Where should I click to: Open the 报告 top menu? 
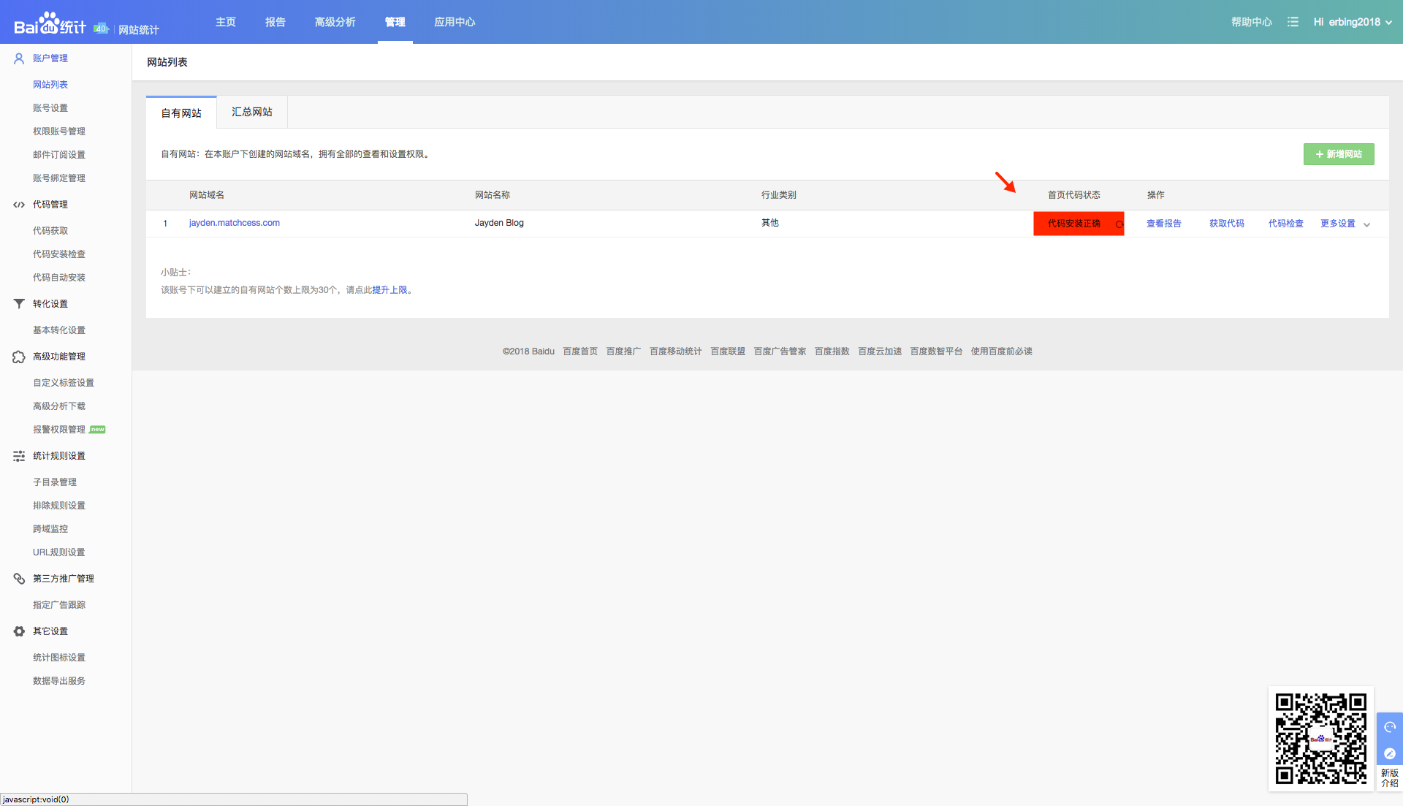point(275,22)
